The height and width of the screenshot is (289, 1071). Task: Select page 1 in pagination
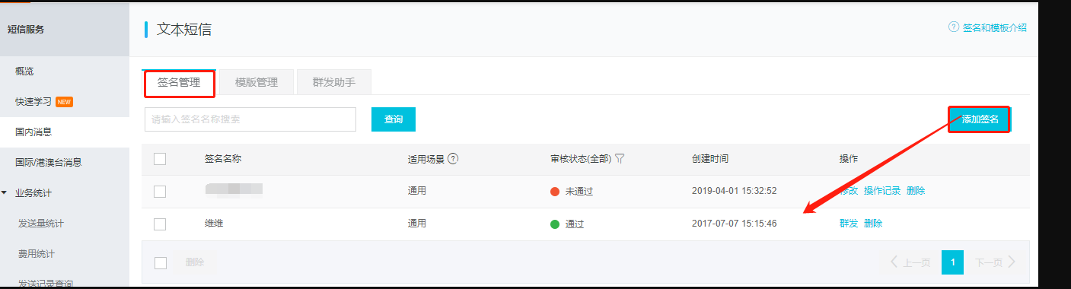click(952, 262)
